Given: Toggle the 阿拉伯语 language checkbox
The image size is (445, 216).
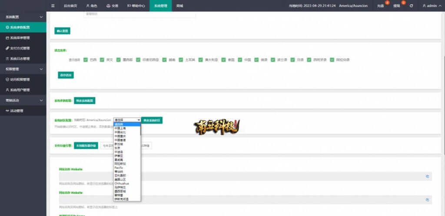Looking at the screenshot, I should (x=332, y=60).
